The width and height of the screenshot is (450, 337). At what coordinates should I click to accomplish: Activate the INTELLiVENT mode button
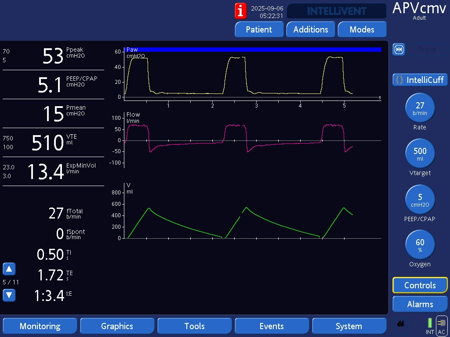click(337, 11)
